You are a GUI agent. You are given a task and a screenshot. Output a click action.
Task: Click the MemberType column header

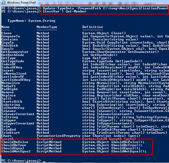click(47, 27)
